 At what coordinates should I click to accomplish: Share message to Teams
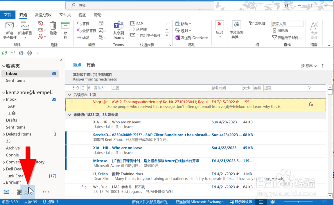(x=118, y=31)
